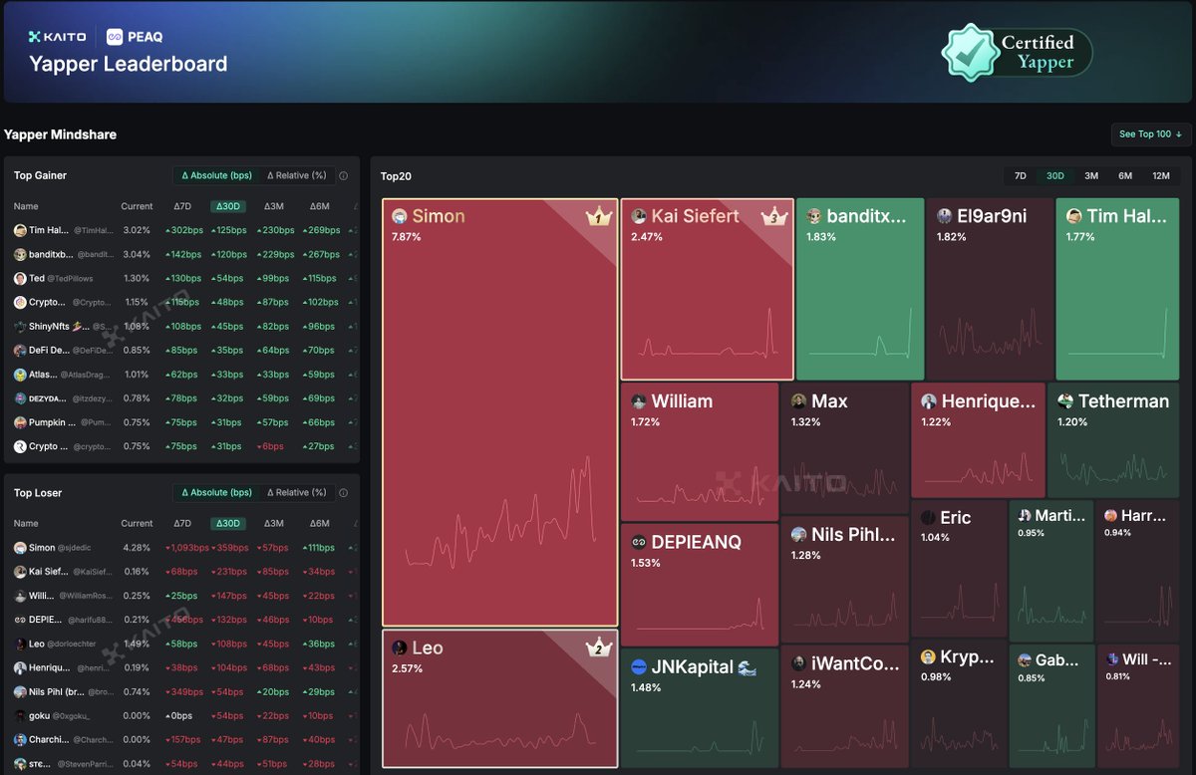
Task: Select Relative (%) in Top Loser panel
Action: [296, 492]
